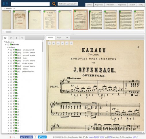Open the Incad link in the footer
Image resolution: width=146 pixels, height=139 pixels.
tap(91, 137)
